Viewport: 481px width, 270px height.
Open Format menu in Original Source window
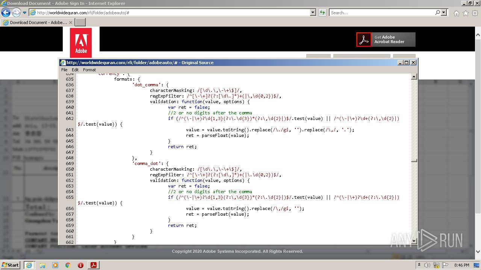click(89, 70)
